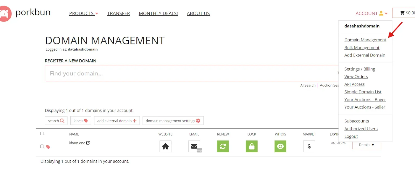
Task: Choose Add External Domain in account menu
Action: 365,55
